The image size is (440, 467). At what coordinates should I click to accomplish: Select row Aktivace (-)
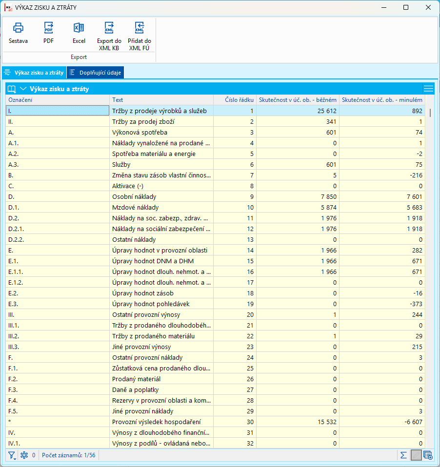(215, 186)
